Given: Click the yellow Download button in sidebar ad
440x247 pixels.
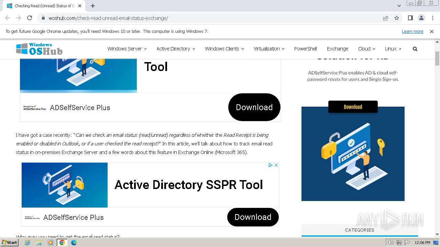Looking at the screenshot, I should click(x=353, y=107).
